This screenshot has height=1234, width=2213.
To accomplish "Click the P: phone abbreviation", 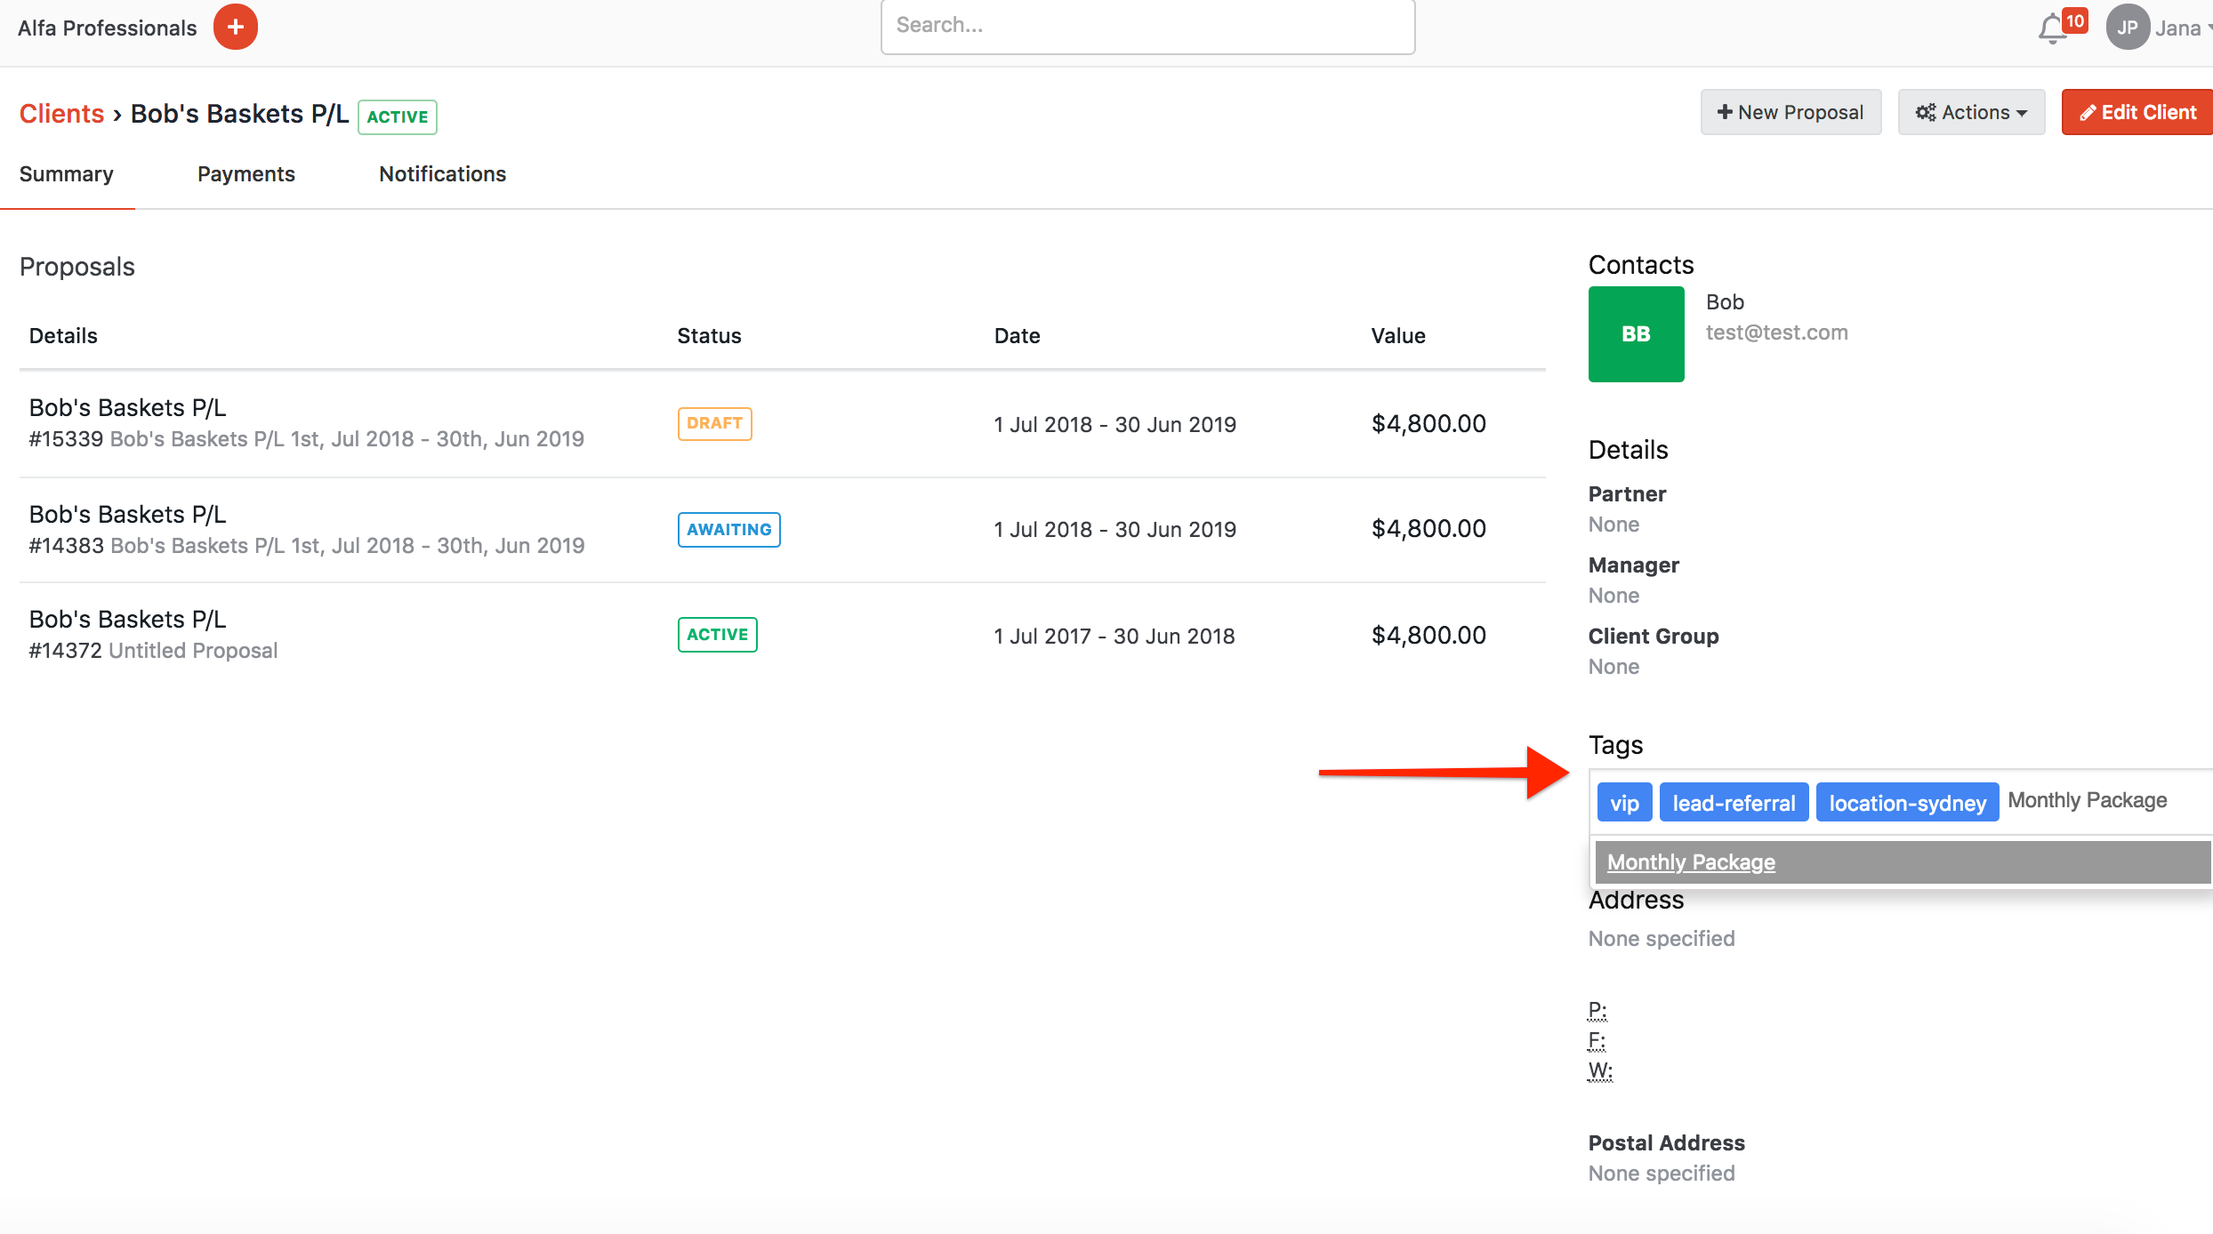I will [1597, 1011].
